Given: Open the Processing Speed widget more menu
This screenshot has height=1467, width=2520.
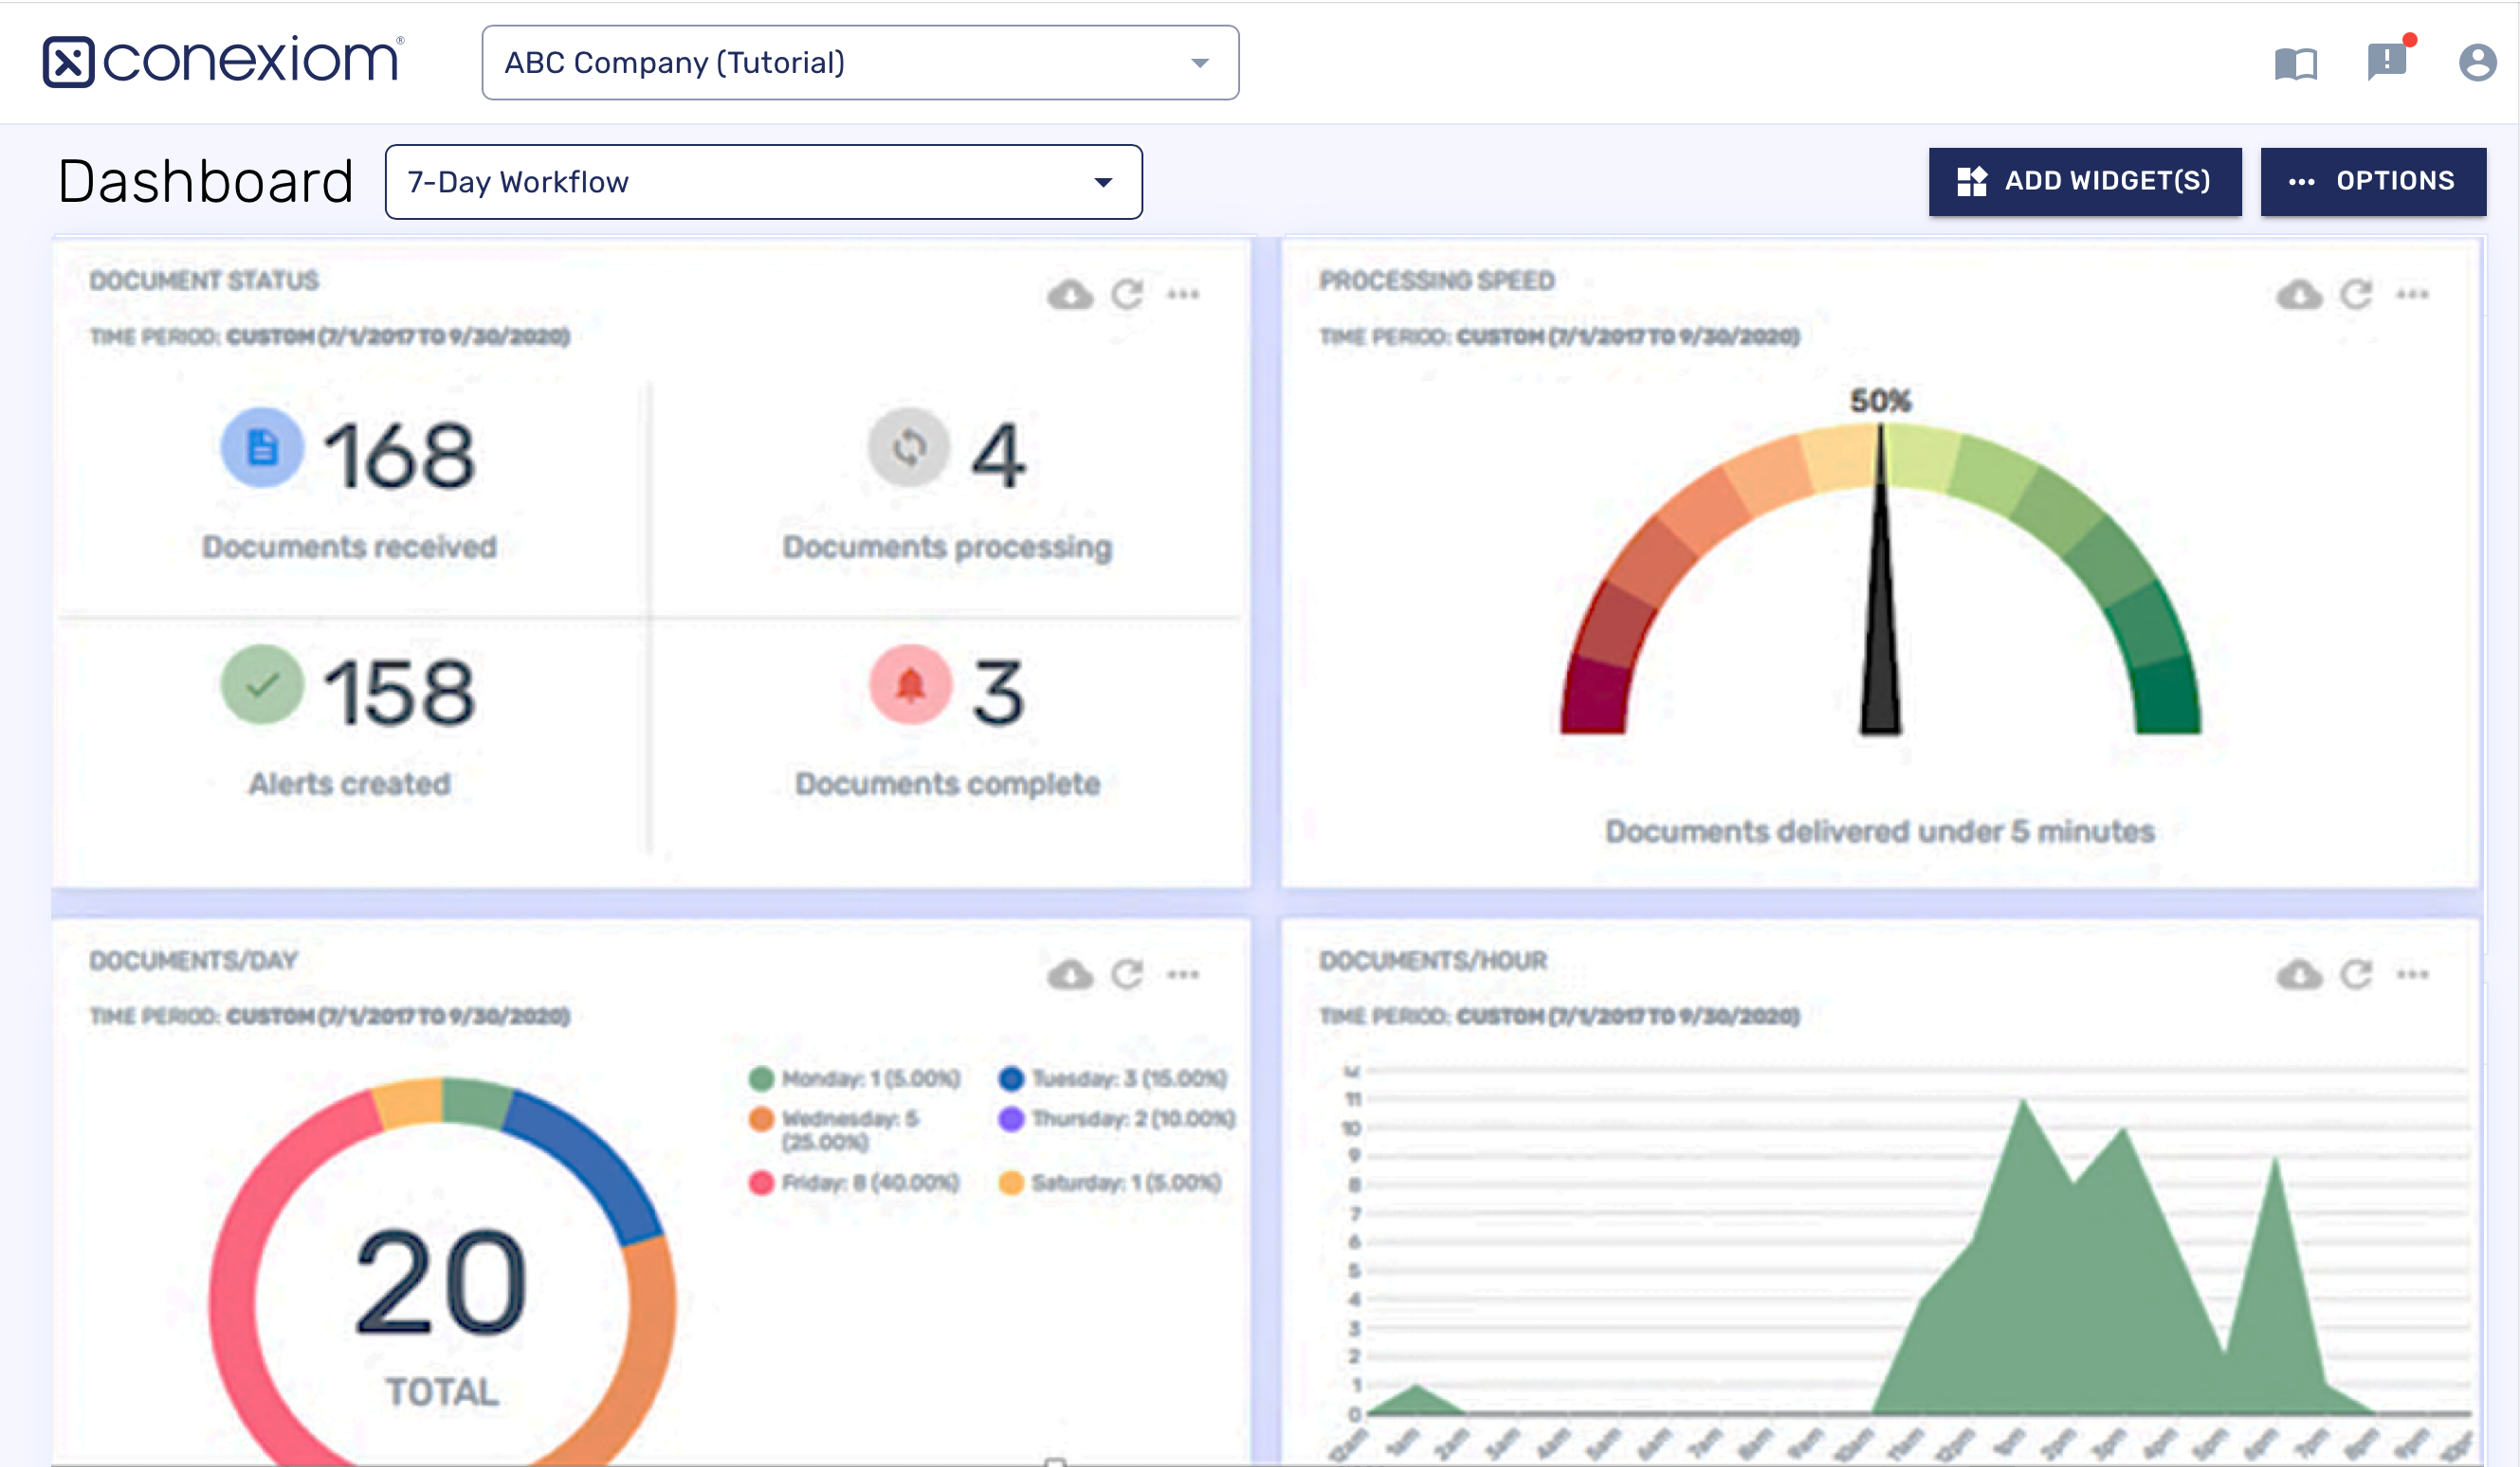Looking at the screenshot, I should coord(2412,295).
